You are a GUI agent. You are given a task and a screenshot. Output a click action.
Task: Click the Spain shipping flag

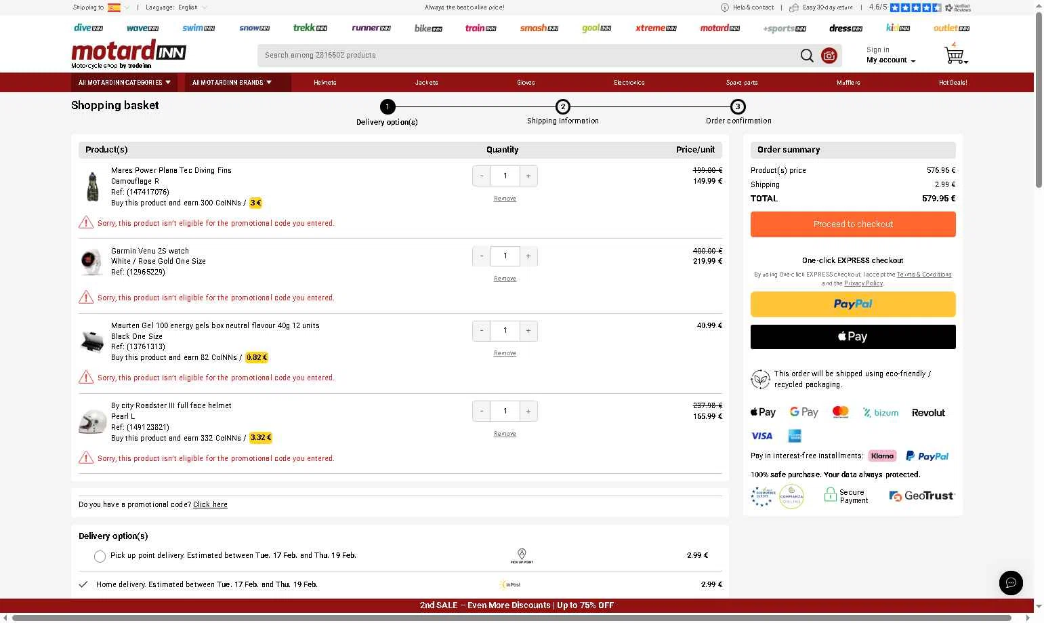point(114,7)
